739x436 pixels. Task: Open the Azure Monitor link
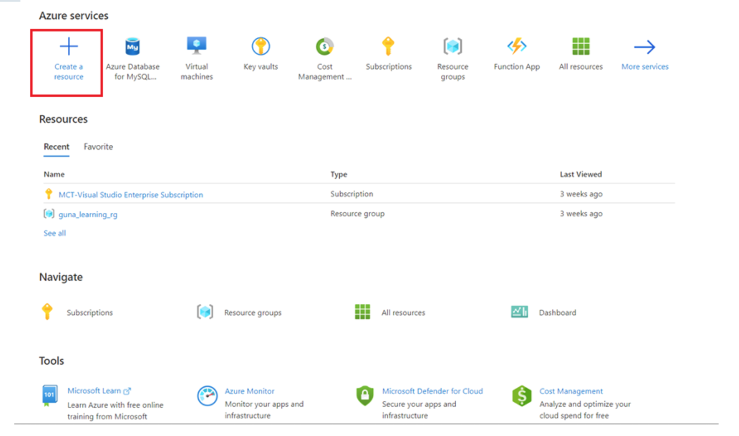click(x=250, y=391)
